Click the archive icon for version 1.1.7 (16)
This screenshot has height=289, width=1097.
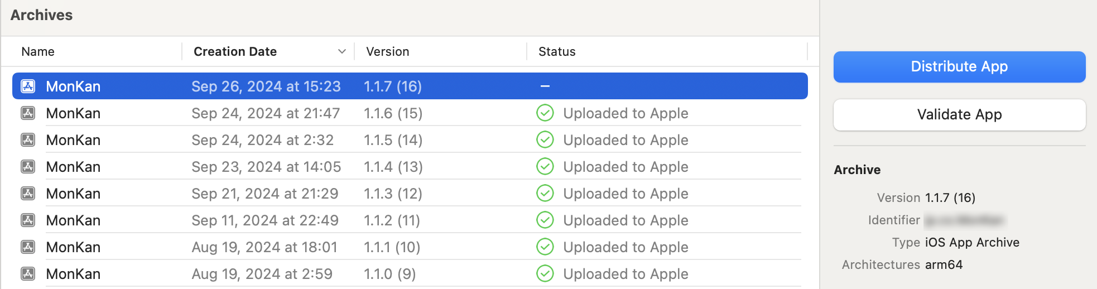(28, 86)
